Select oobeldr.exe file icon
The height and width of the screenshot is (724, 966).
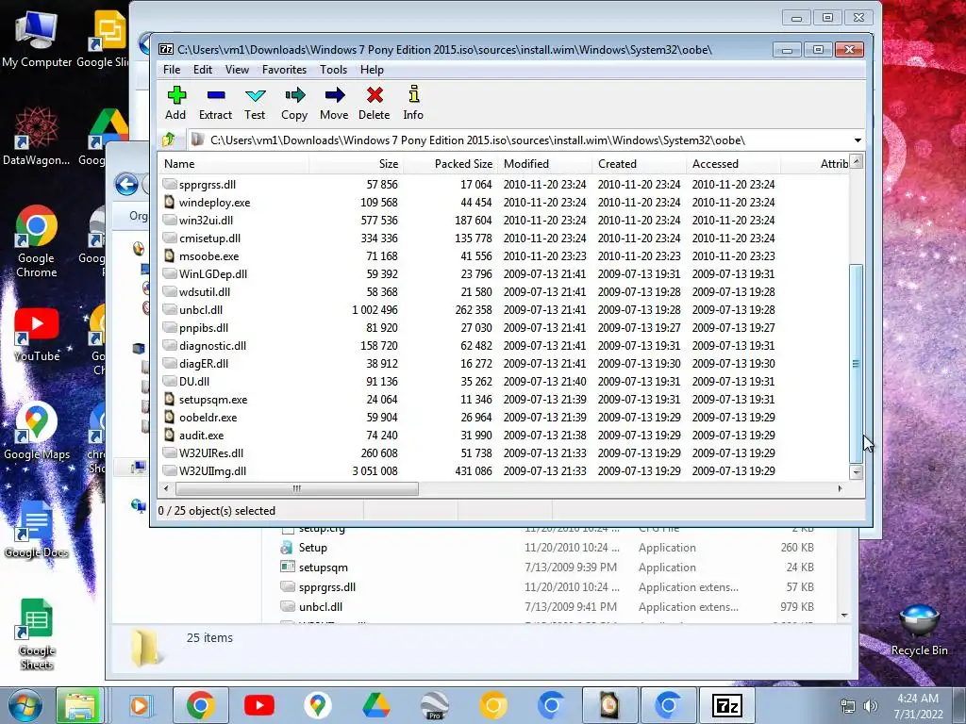tap(170, 417)
